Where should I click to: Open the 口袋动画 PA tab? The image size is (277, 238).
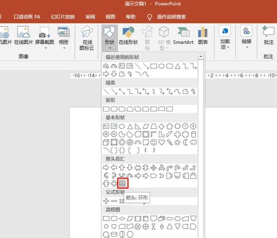coord(27,17)
